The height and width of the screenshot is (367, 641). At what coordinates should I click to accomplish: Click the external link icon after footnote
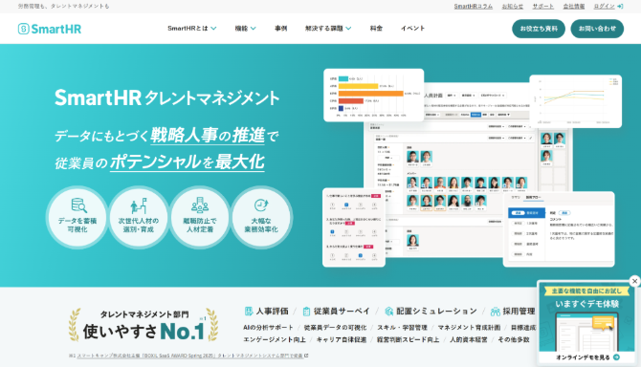306,356
